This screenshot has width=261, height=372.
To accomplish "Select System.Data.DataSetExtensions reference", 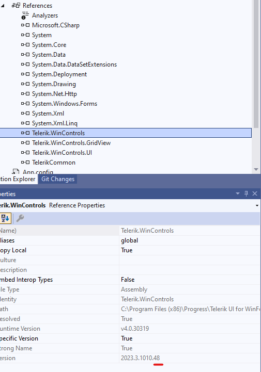I will coord(74,64).
